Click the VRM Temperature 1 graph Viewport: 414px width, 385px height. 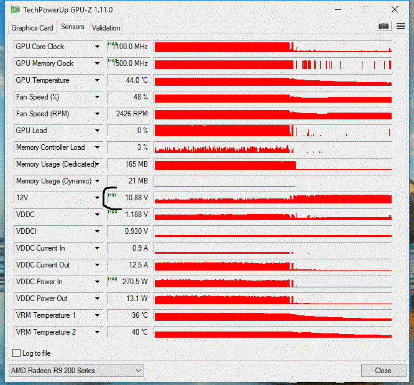[273, 315]
